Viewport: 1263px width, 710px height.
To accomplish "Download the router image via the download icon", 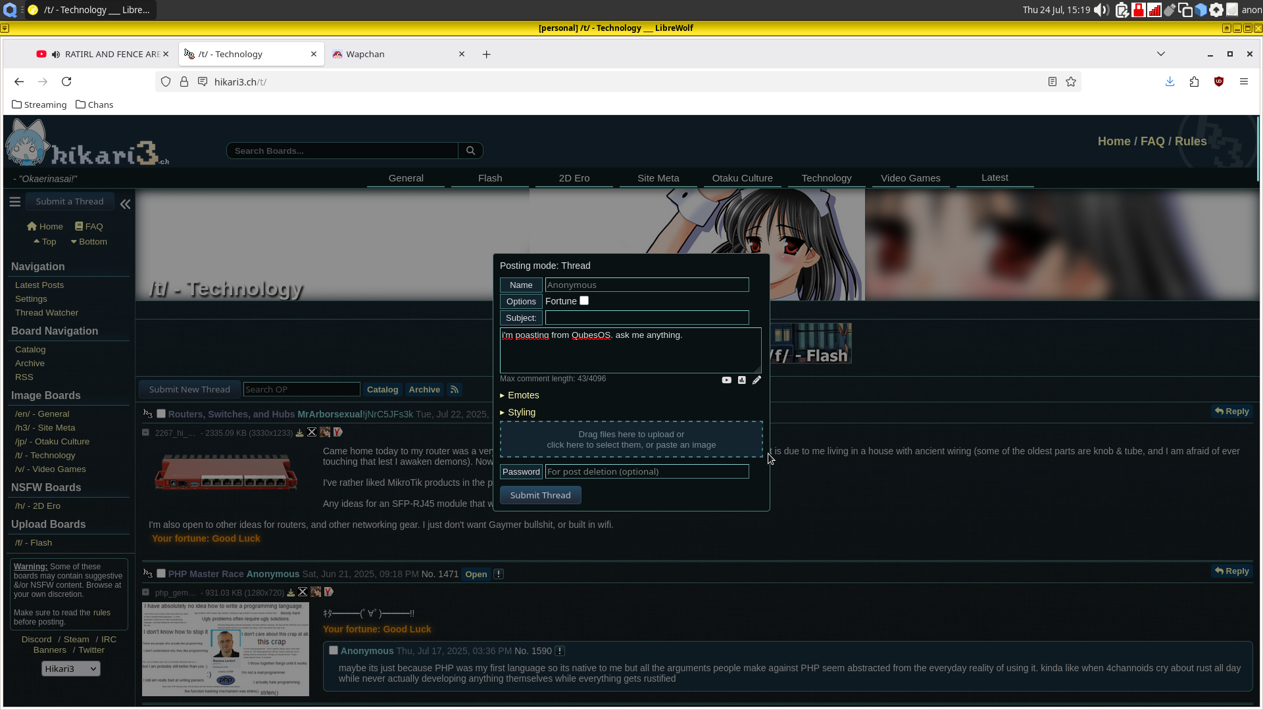I will click(299, 433).
